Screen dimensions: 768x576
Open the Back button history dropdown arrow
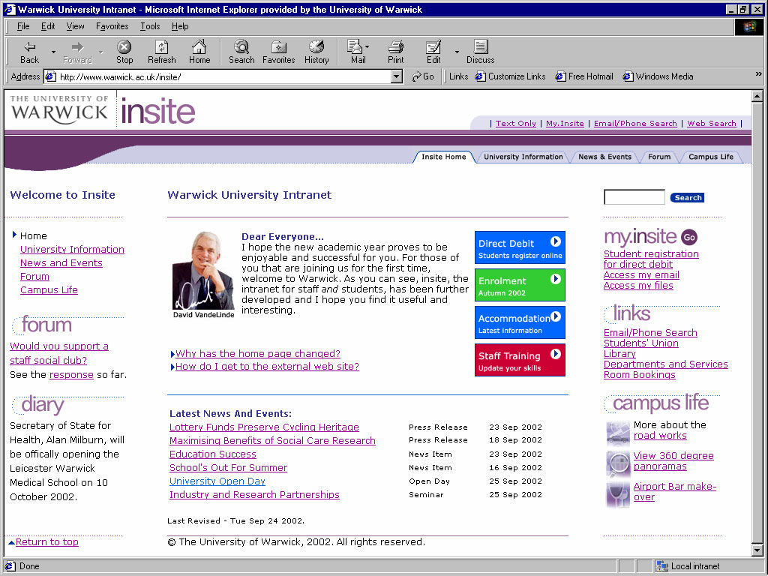[x=53, y=52]
